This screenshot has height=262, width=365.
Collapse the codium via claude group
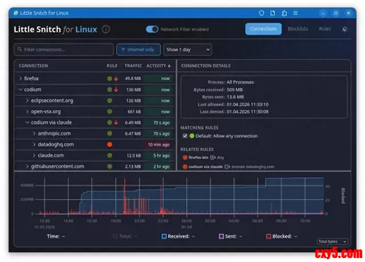pos(27,123)
